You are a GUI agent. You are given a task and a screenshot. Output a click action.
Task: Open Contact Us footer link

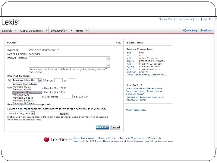click(x=155, y=138)
